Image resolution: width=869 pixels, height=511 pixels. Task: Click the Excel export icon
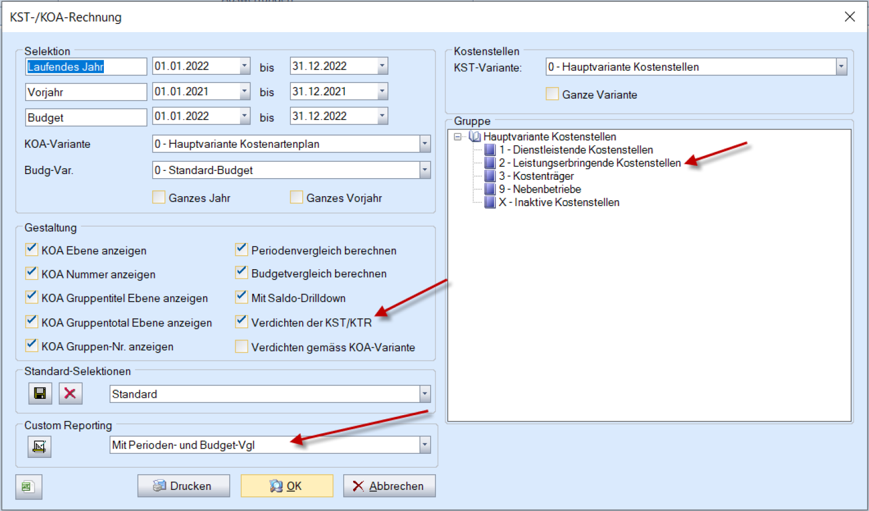coord(28,486)
